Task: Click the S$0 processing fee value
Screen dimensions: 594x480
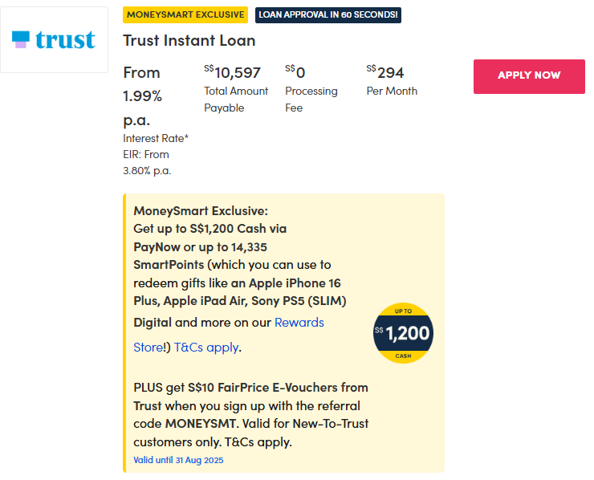Action: point(295,73)
